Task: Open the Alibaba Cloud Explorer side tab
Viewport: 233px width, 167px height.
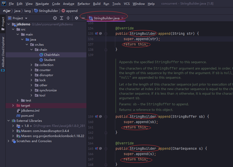Action: click(x=3, y=54)
